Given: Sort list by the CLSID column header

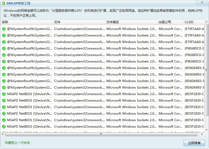Looking at the screenshot, I should click(x=194, y=22).
